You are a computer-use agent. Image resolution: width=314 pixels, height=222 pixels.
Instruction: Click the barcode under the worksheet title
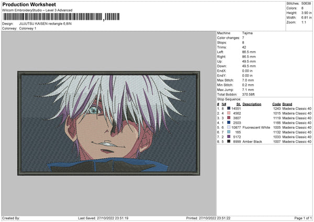click(61, 17)
